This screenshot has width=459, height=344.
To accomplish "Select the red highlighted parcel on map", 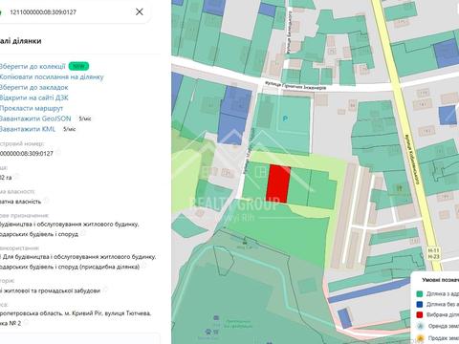I will point(278,183).
